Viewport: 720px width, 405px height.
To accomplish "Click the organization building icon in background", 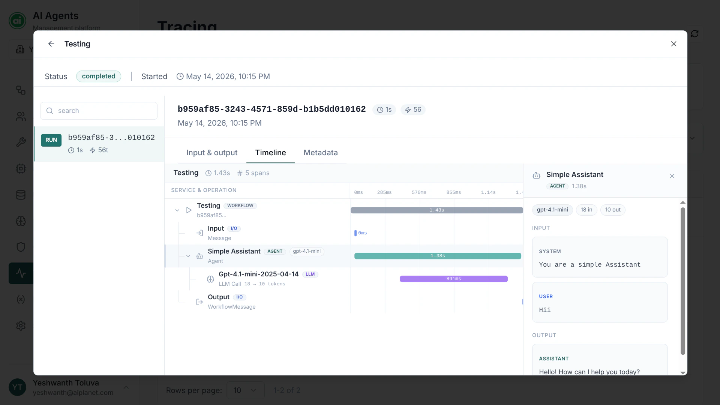I will tap(20, 49).
